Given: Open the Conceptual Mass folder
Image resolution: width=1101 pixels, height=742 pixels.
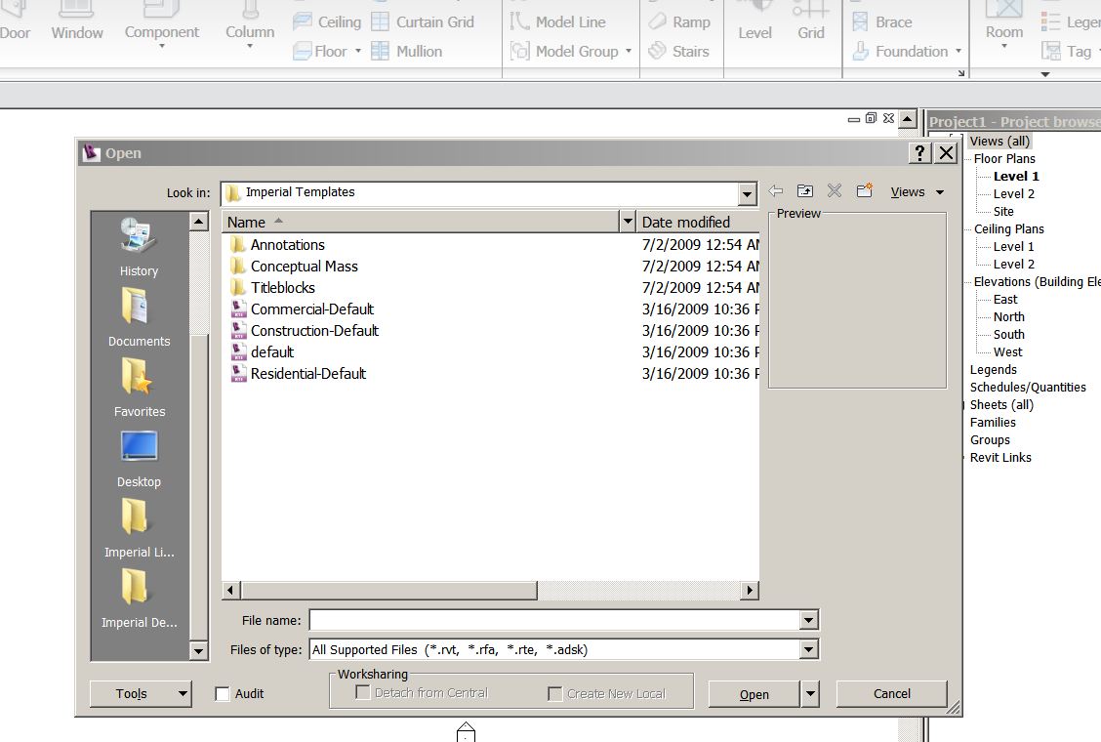Looking at the screenshot, I should pos(294,267).
